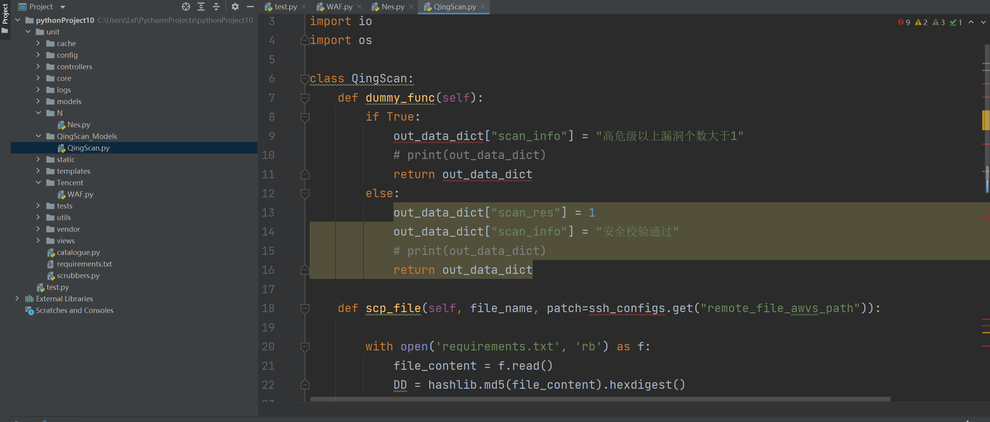Screen dimensions: 990x422
Task: Click the weak warnings count indicator
Action: (x=939, y=22)
